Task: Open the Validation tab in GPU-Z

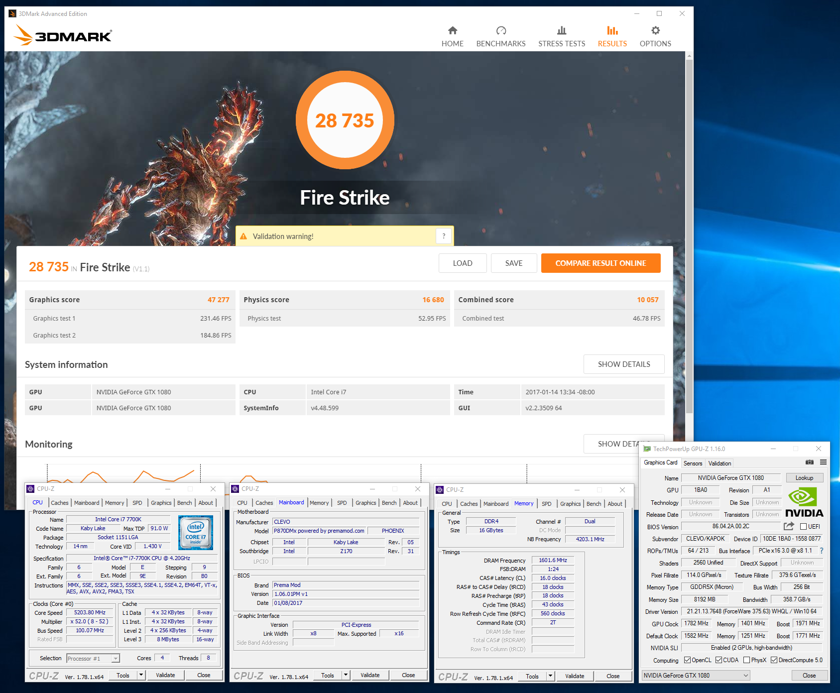Action: point(720,463)
